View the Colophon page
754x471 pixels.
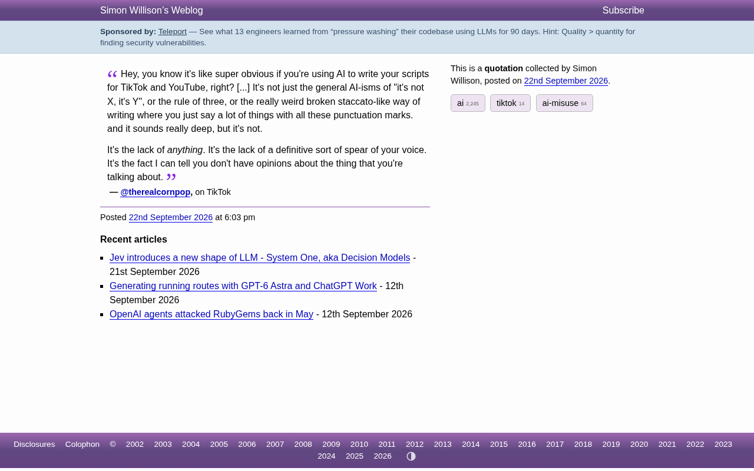82,445
